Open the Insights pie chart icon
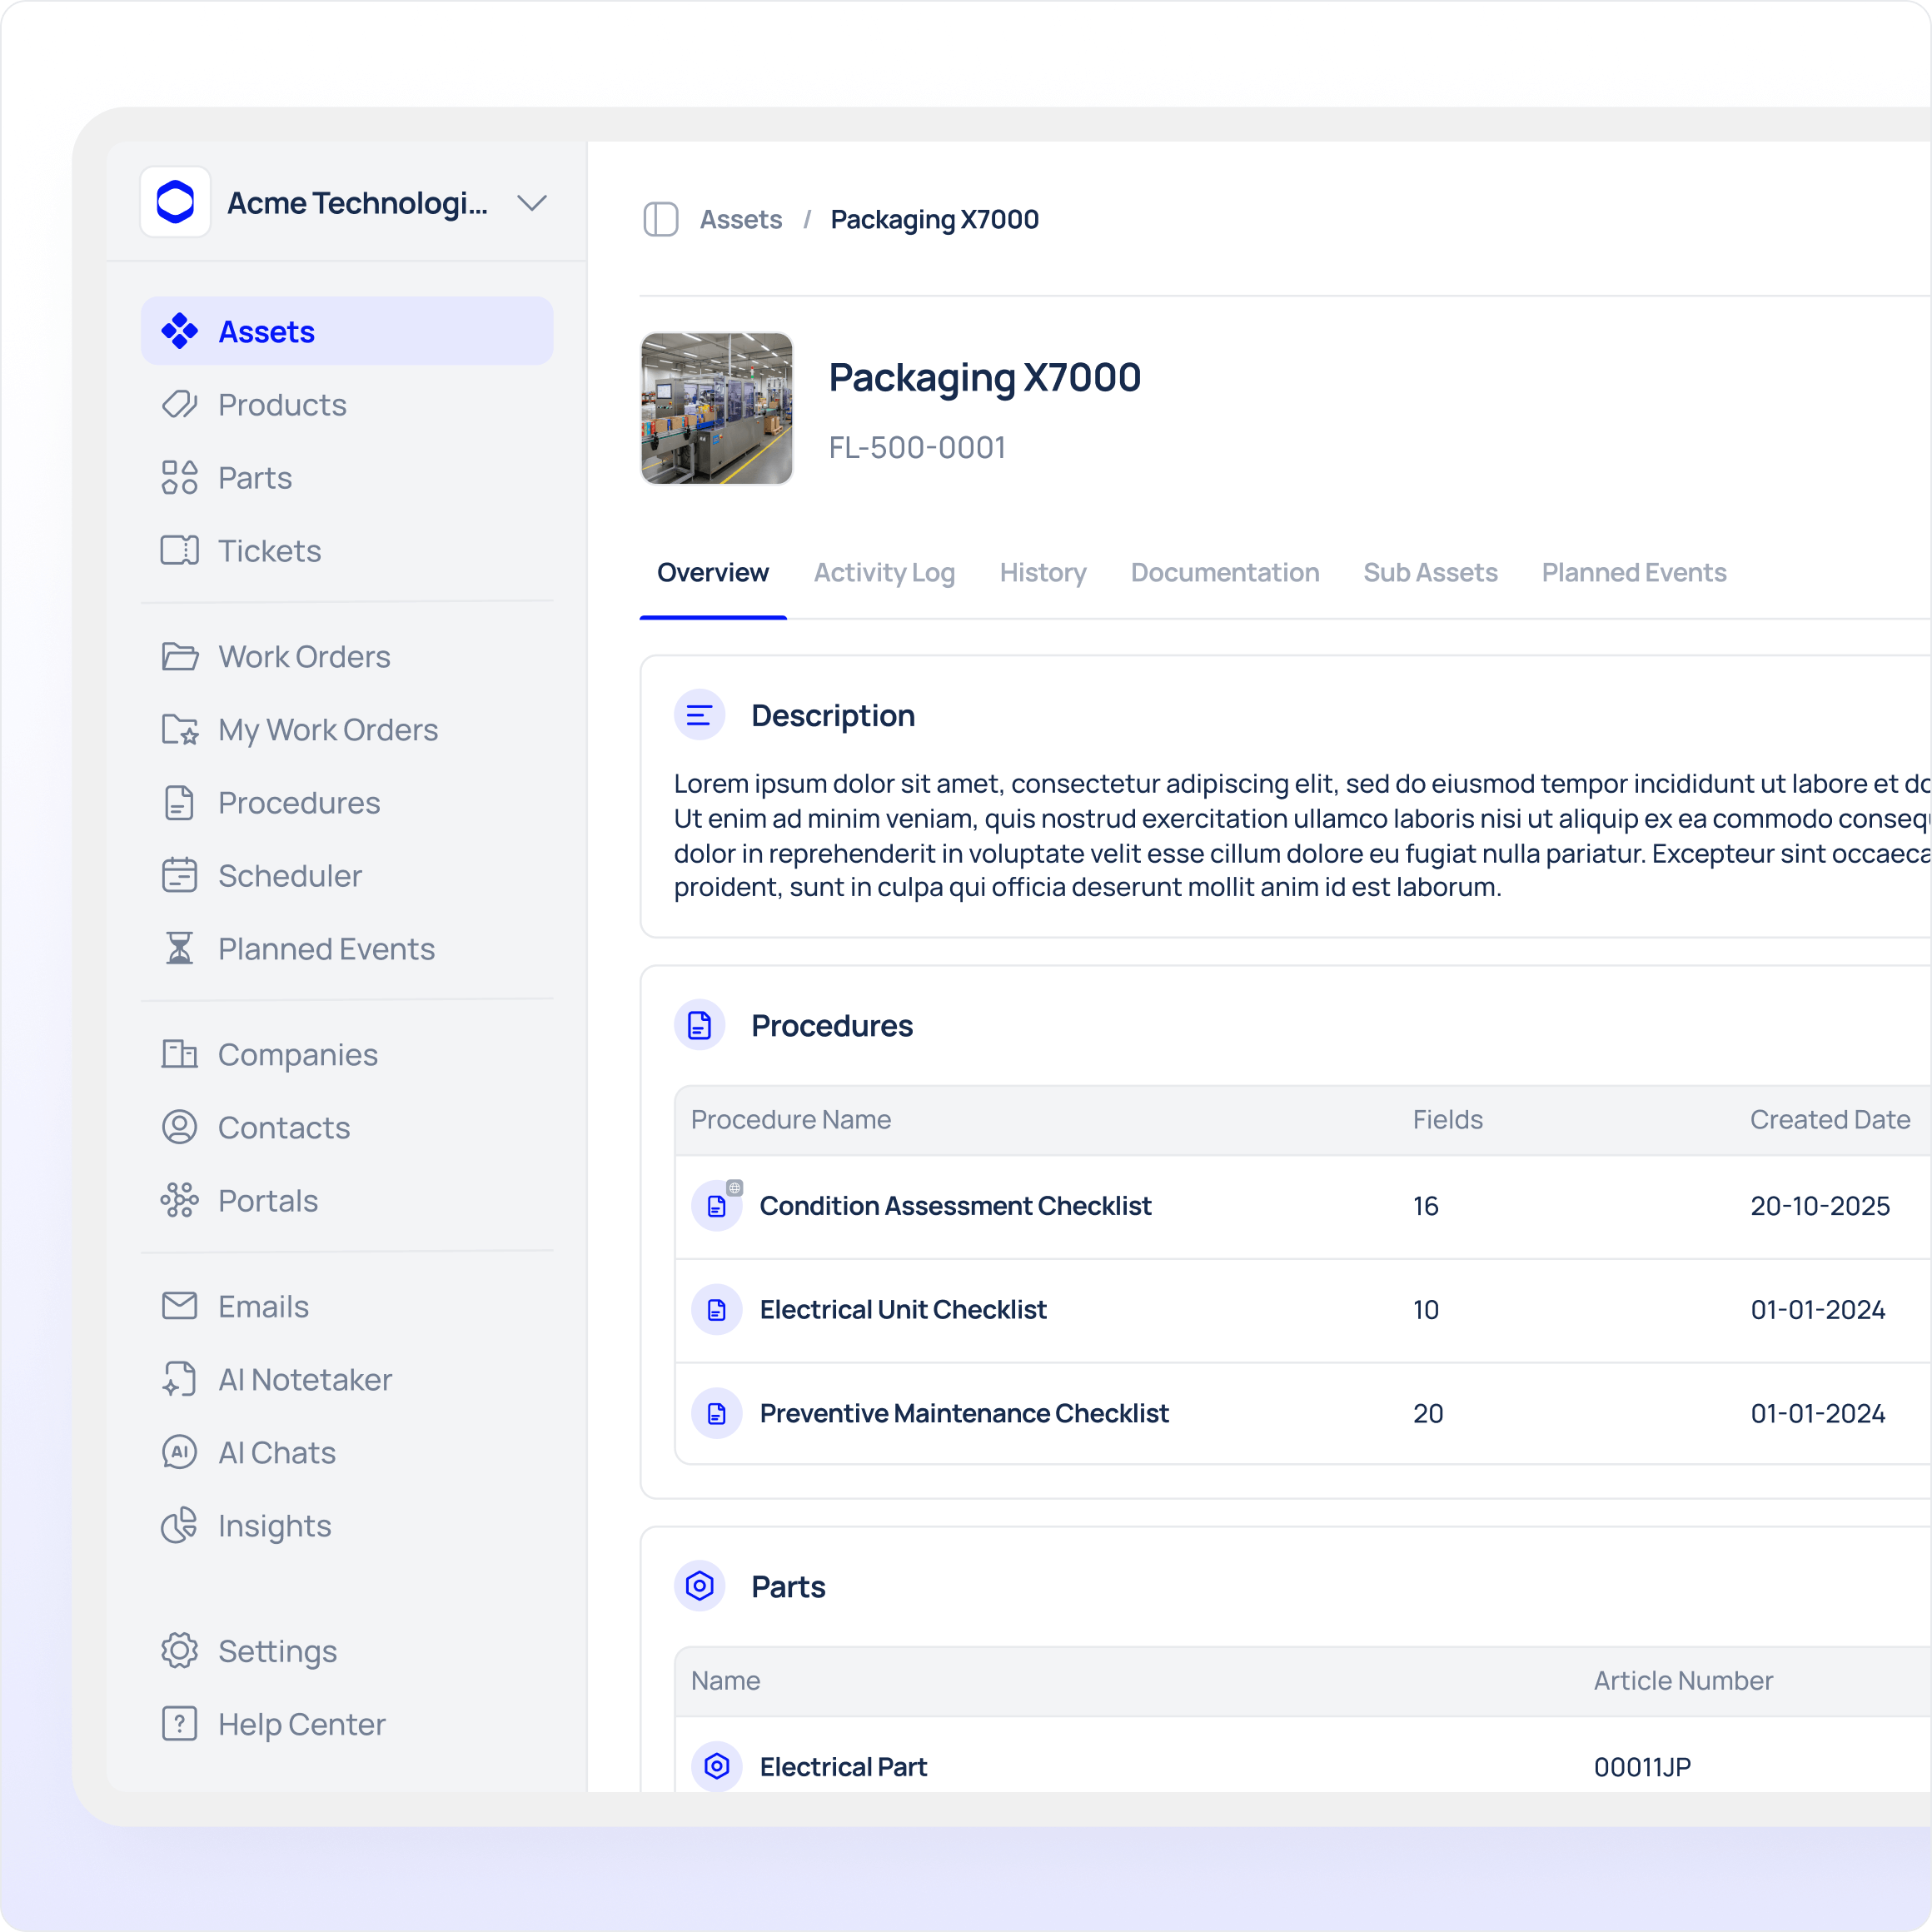 [x=179, y=1525]
